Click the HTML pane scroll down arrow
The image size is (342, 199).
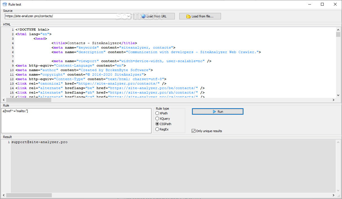tap(338, 95)
